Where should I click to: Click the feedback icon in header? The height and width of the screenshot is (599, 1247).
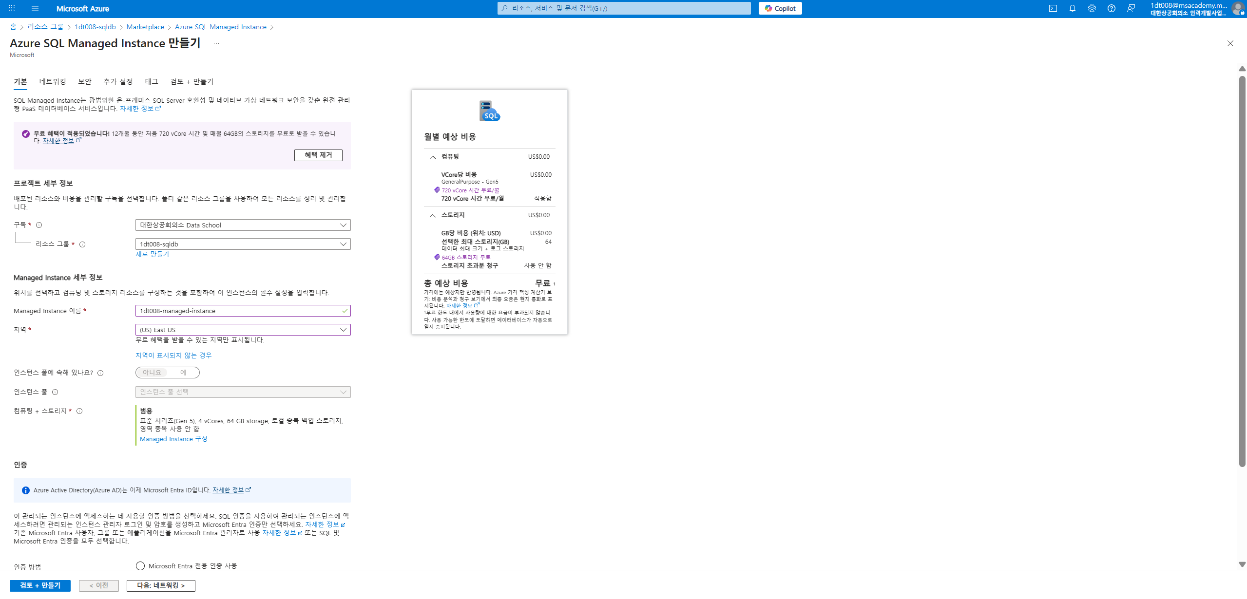[x=1131, y=8]
